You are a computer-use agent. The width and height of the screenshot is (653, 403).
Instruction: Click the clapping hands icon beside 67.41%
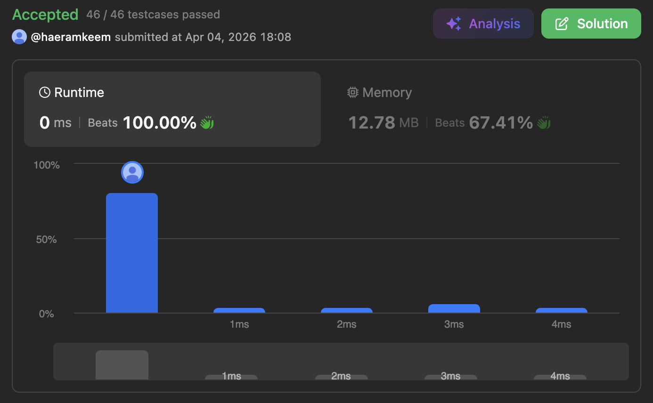click(x=544, y=123)
